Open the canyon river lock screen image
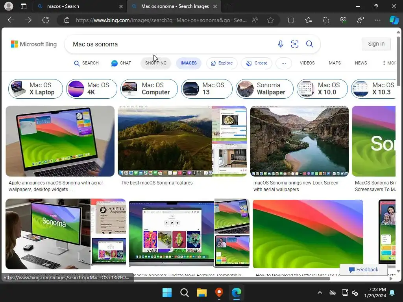The height and width of the screenshot is (302, 403). tap(299, 141)
